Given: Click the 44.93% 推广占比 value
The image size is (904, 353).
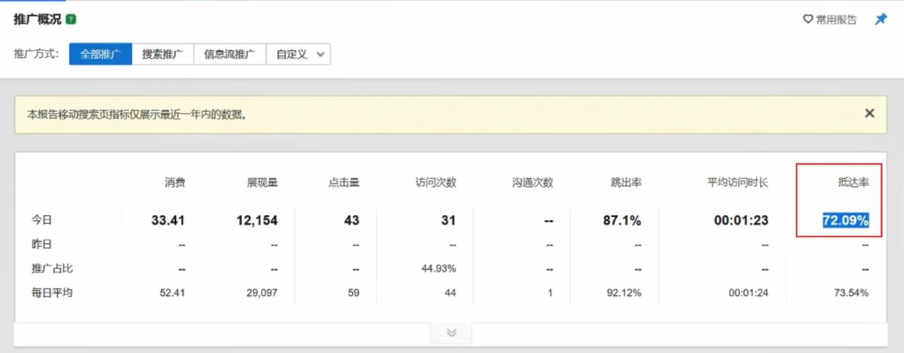Looking at the screenshot, I should 439,268.
